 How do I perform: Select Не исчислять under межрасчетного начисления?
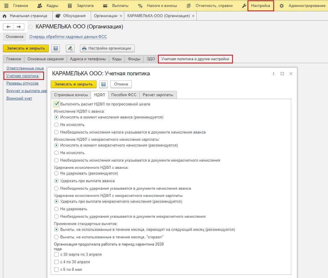[x=56, y=153]
